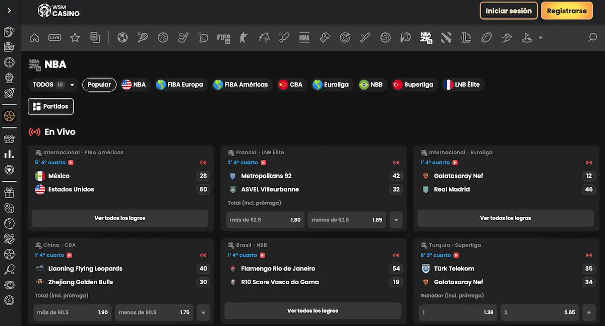This screenshot has height=326, width=605.
Task: Filter by FIBA Europa chip
Action: [x=180, y=85]
